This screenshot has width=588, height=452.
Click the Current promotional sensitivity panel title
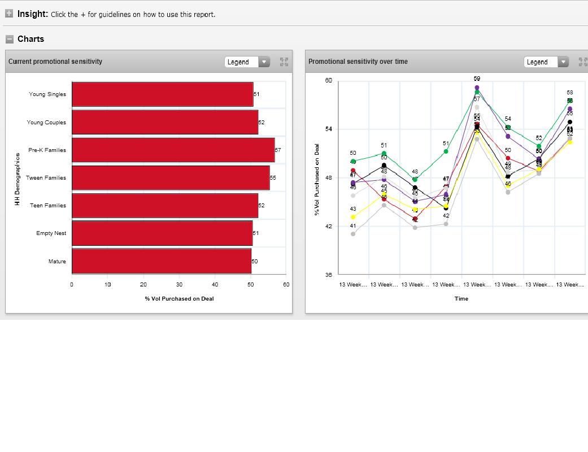[x=55, y=62]
